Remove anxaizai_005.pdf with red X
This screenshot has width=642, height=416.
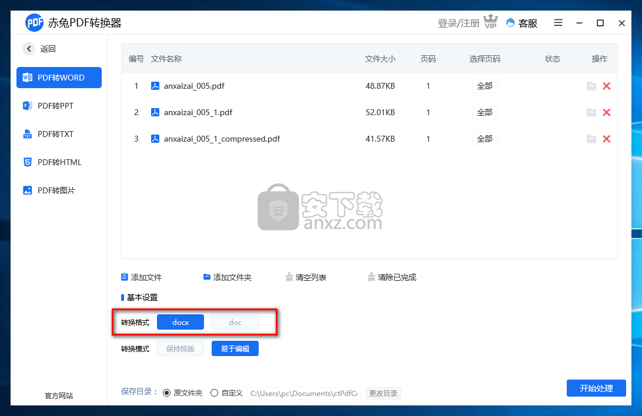click(607, 86)
